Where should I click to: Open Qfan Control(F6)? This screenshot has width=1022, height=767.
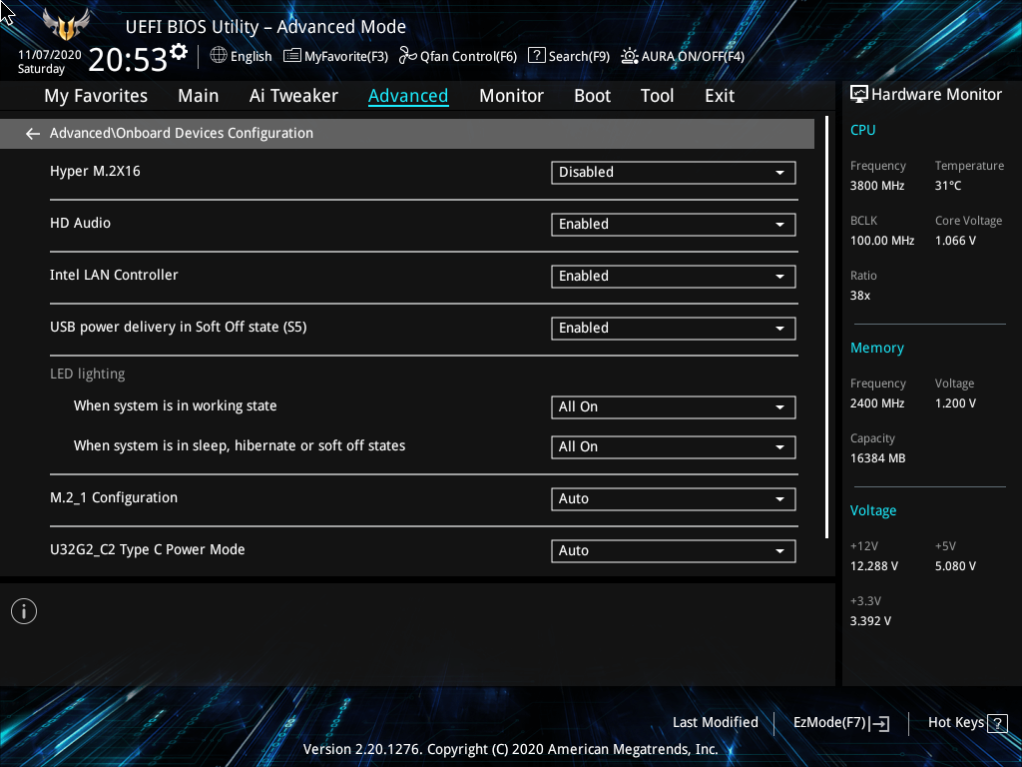tap(457, 56)
